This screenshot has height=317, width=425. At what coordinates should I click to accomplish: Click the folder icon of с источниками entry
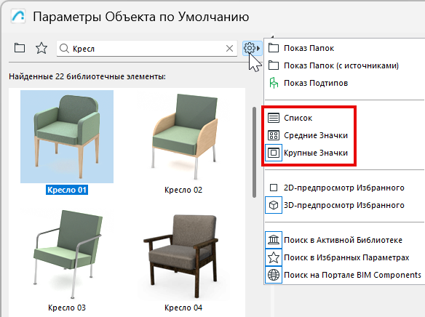click(x=274, y=65)
